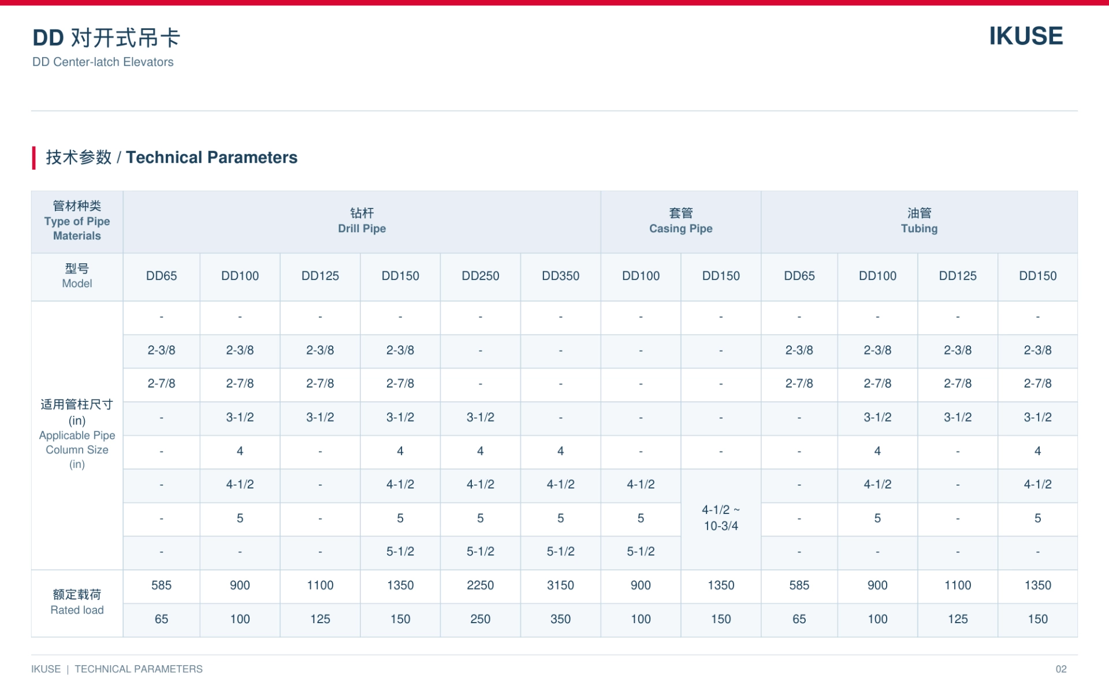This screenshot has height=693, width=1109.
Task: Click the page number 02 in footer
Action: [x=1061, y=669]
